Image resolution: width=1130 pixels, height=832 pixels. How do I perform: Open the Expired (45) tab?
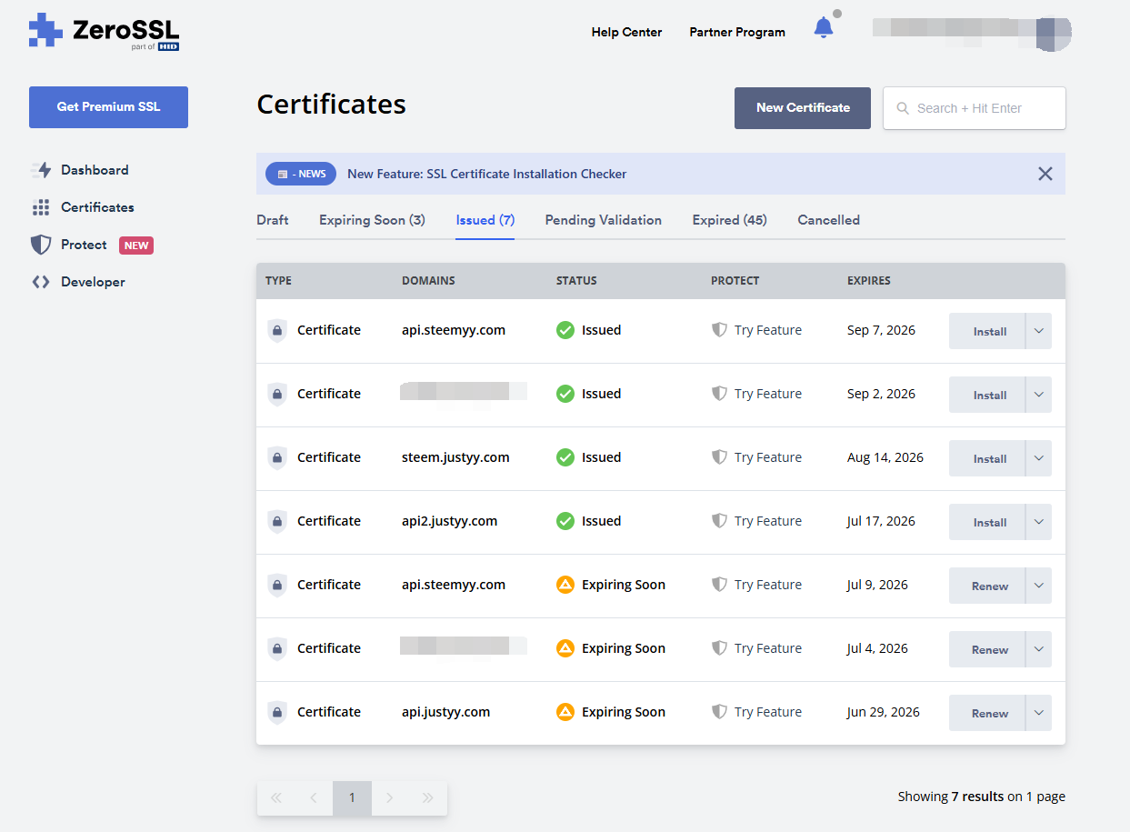729,220
